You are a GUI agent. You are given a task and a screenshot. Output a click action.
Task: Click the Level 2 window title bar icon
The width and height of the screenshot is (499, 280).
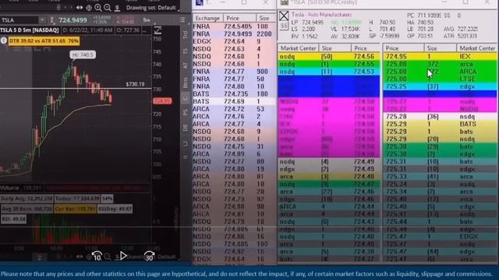point(284,2)
